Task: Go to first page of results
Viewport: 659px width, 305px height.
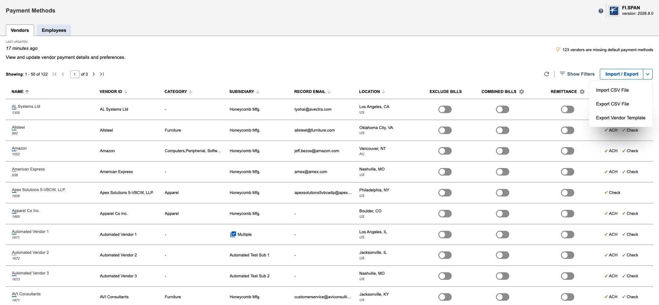Action: [x=55, y=74]
